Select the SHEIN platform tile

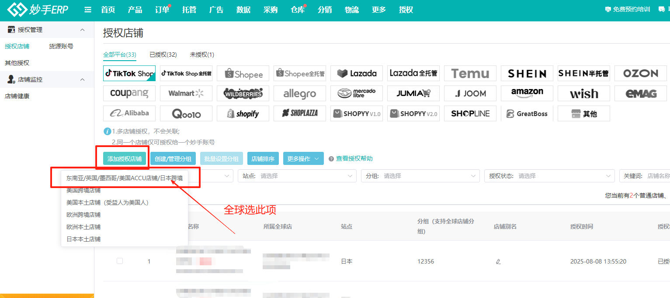point(527,73)
